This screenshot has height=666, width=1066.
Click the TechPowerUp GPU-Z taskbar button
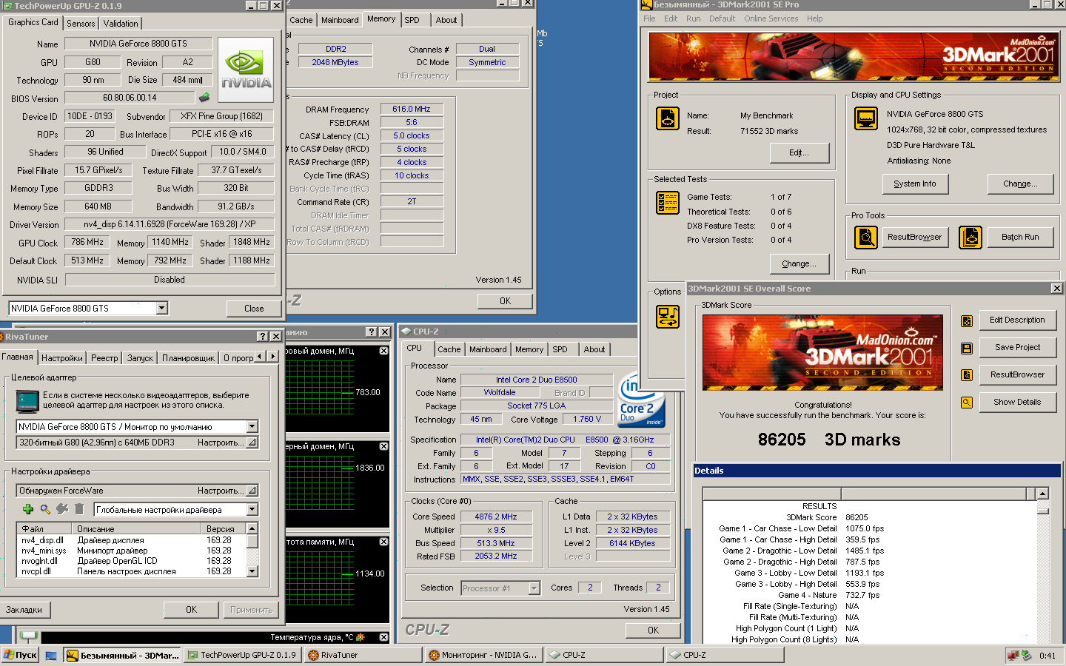242,655
